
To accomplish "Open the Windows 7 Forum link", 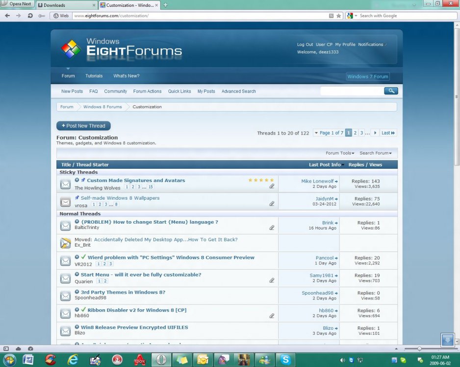I will (x=368, y=76).
